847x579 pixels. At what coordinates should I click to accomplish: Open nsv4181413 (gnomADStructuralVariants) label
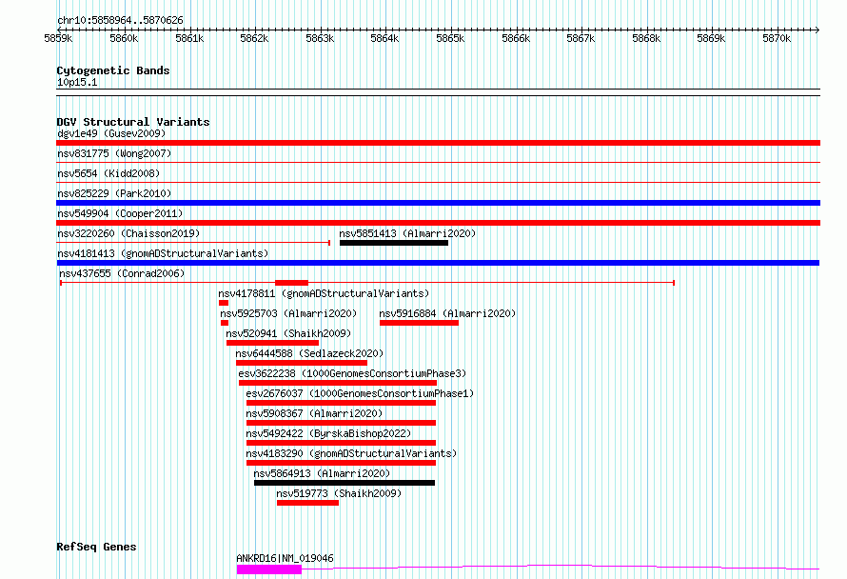click(163, 253)
